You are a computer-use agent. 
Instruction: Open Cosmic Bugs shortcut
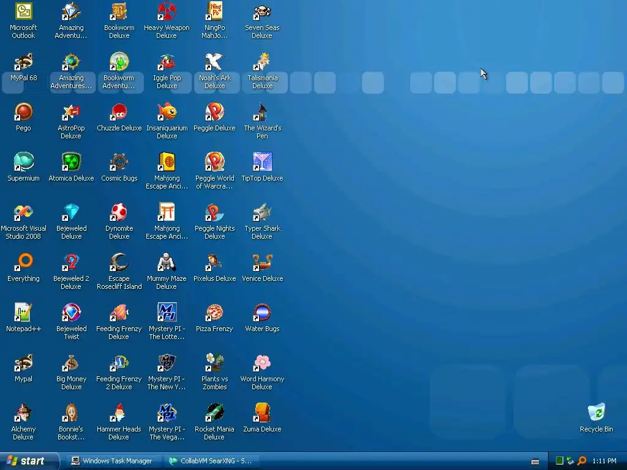pyautogui.click(x=119, y=162)
